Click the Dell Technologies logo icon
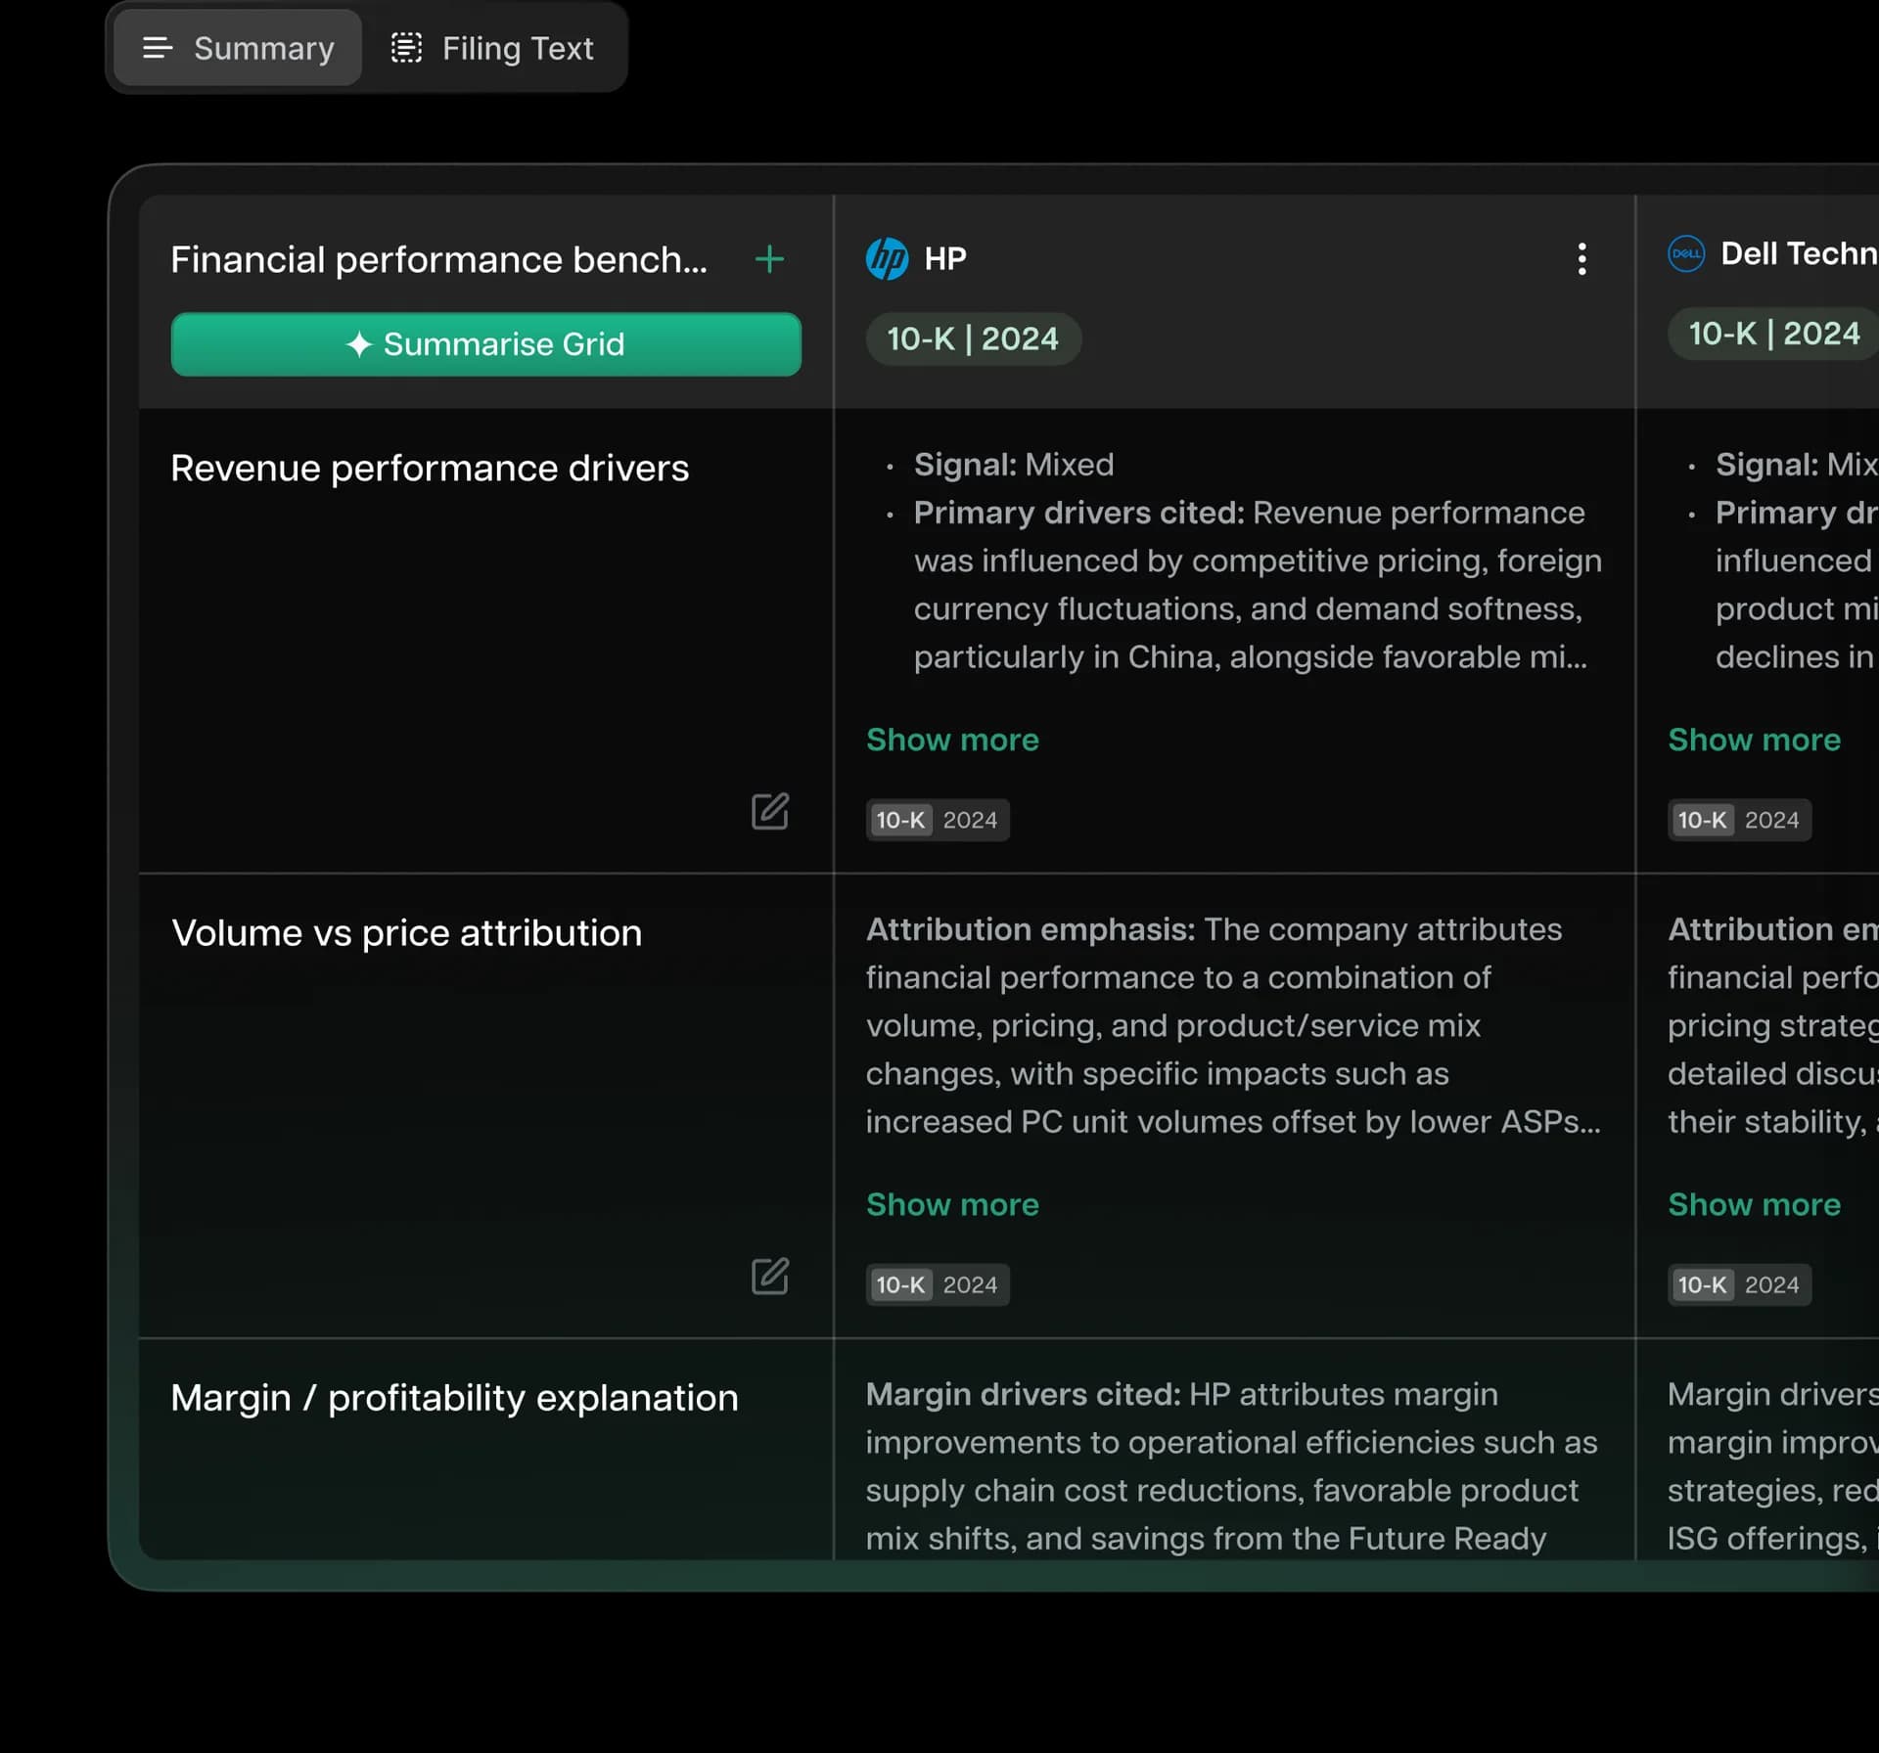 (x=1685, y=254)
